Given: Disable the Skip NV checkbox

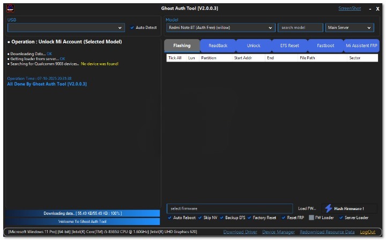Looking at the screenshot, I should pos(200,218).
